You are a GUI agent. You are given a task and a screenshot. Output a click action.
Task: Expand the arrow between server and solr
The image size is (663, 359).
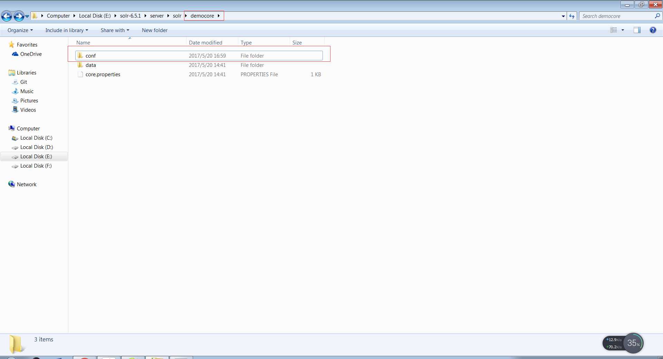168,16
